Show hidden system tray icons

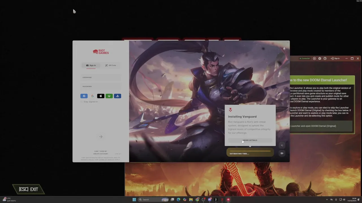(327, 200)
